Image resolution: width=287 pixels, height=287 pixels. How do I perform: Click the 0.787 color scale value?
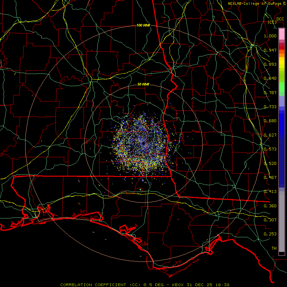click(x=270, y=92)
